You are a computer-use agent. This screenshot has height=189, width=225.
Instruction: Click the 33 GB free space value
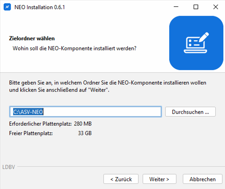pyautogui.click(x=85, y=133)
